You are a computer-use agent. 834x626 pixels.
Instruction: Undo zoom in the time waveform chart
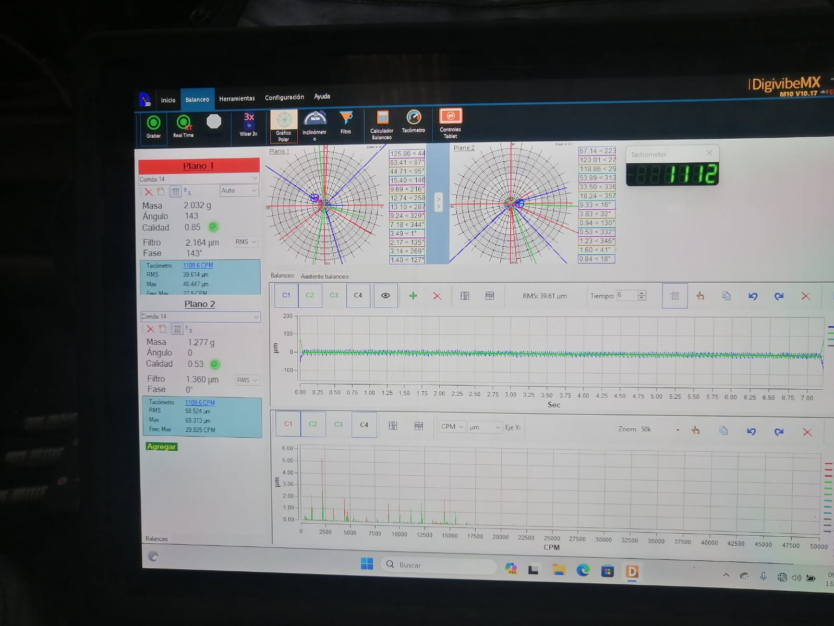(753, 296)
